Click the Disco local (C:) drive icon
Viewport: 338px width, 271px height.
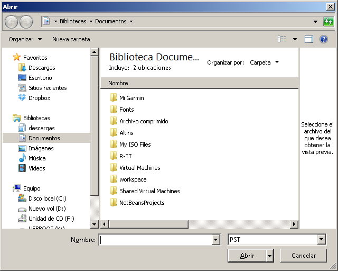22,198
